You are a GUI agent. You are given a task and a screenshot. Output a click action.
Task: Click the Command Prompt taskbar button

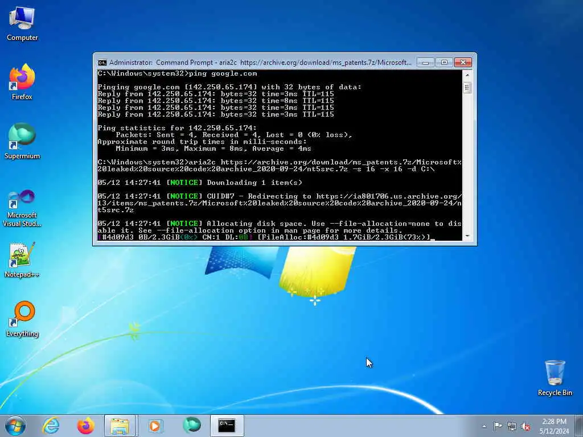(227, 426)
